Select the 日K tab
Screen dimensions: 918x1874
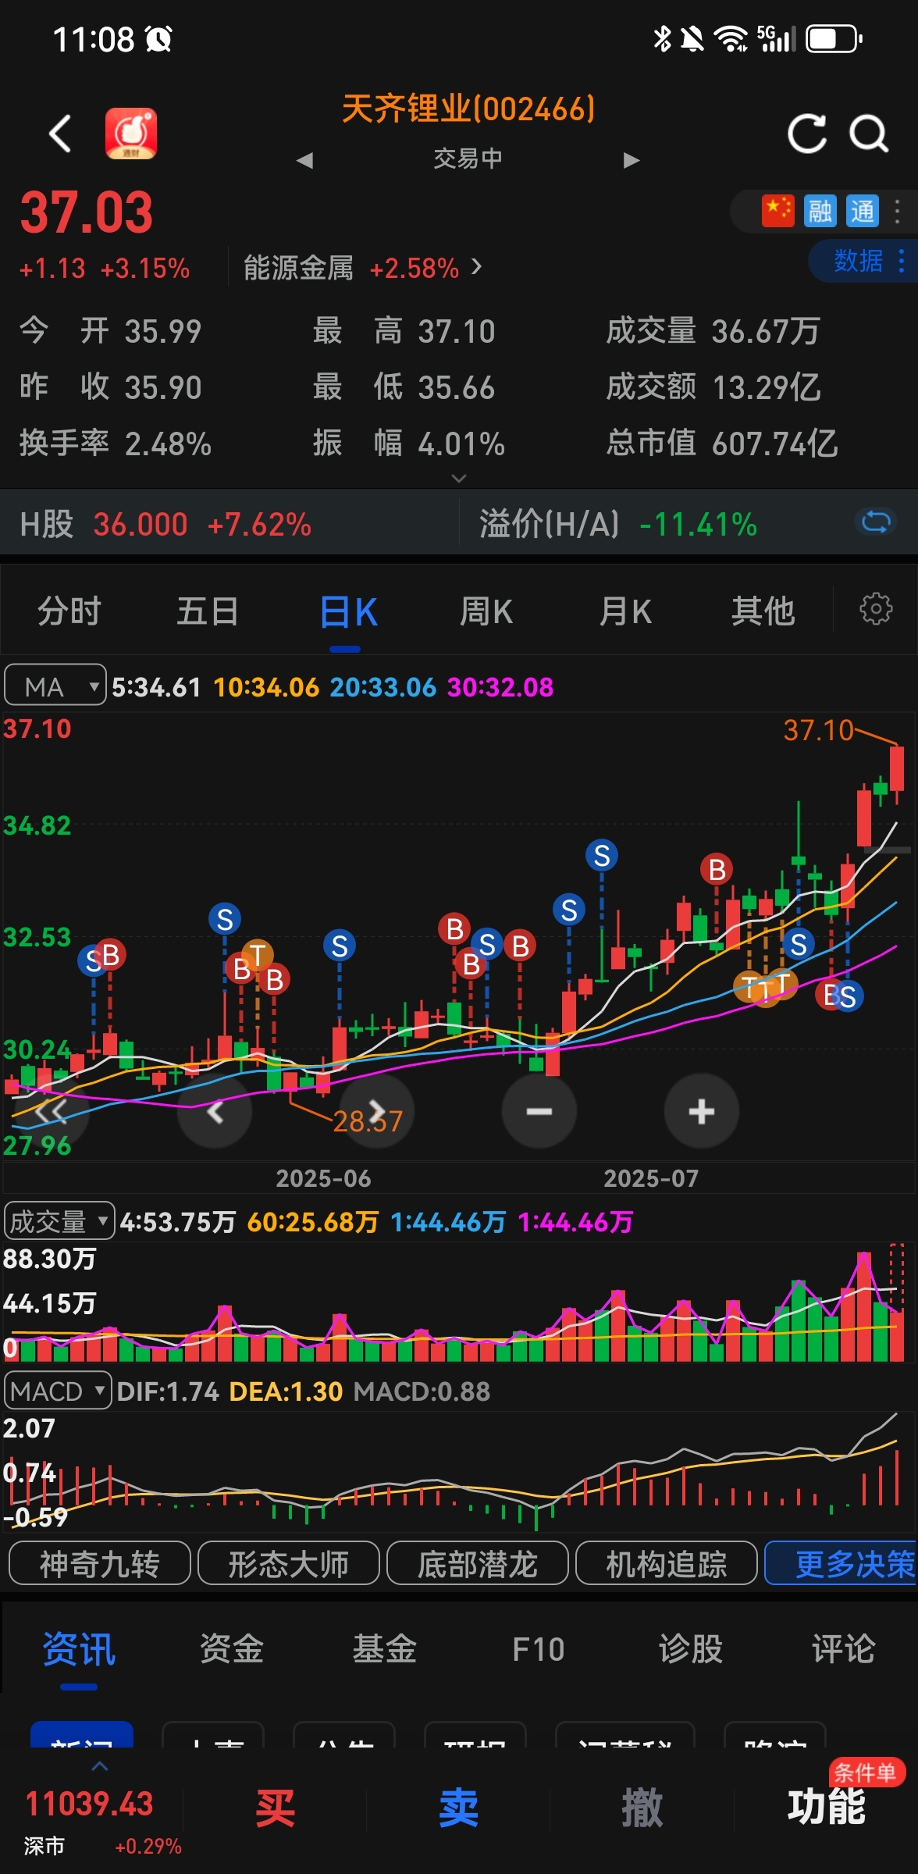[x=348, y=611]
